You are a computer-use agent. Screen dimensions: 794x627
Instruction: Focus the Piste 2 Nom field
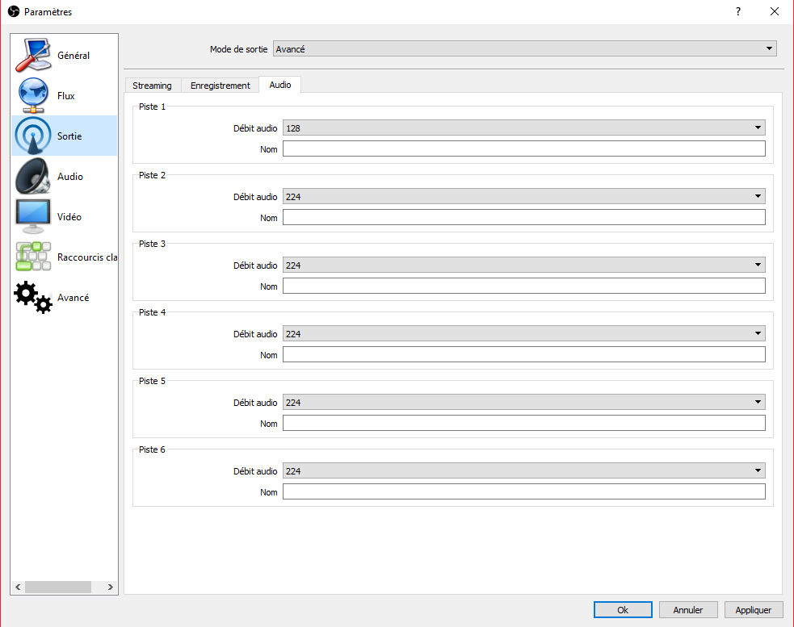(523, 218)
